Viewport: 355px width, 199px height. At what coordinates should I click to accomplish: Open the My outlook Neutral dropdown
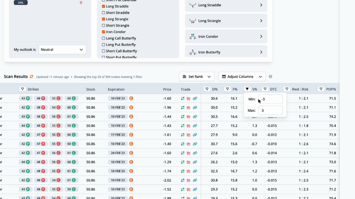tap(62, 49)
